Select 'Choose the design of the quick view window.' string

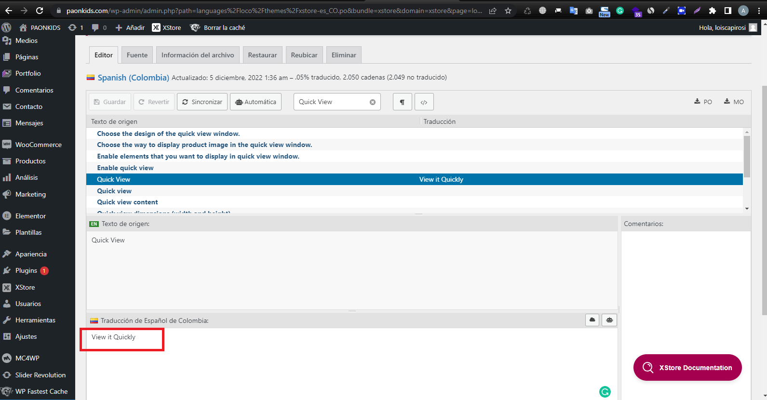415,133
